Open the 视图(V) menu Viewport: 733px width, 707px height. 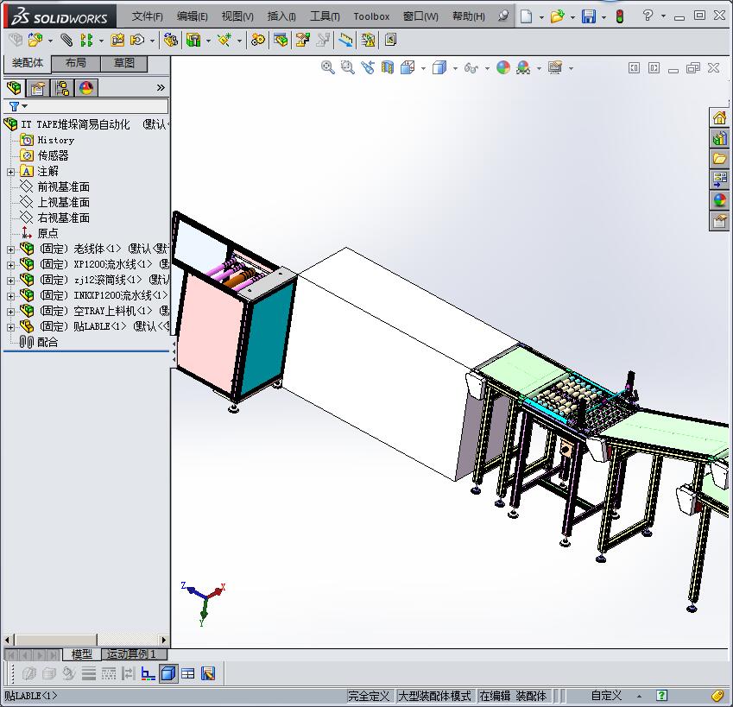237,16
